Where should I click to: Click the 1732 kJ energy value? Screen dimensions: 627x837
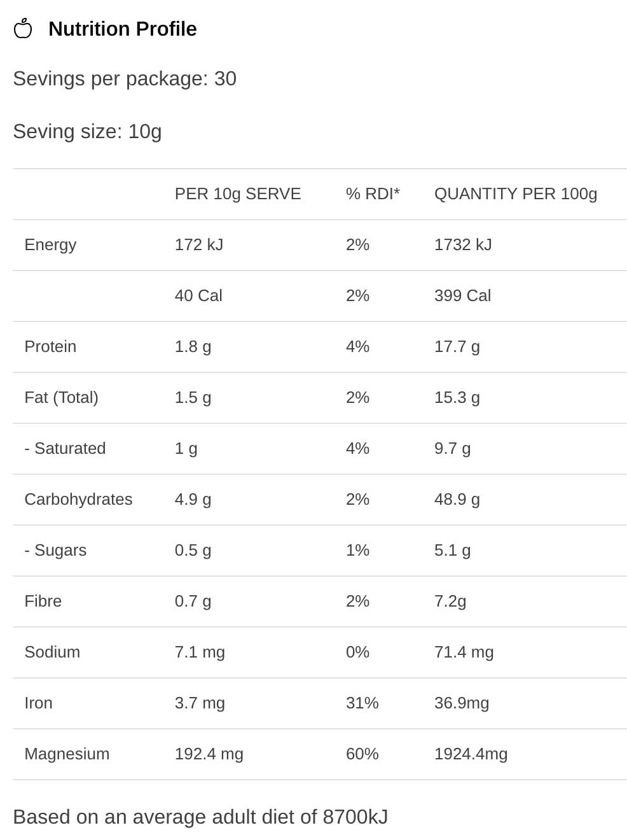(x=463, y=244)
